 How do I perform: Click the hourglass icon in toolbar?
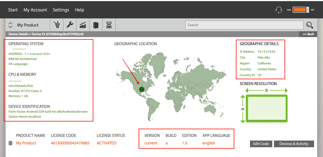pos(109,25)
